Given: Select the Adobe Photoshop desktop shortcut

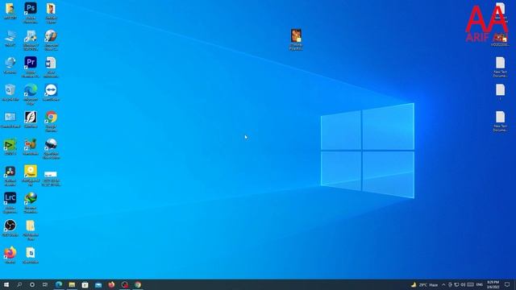Looking at the screenshot, I should tap(31, 13).
